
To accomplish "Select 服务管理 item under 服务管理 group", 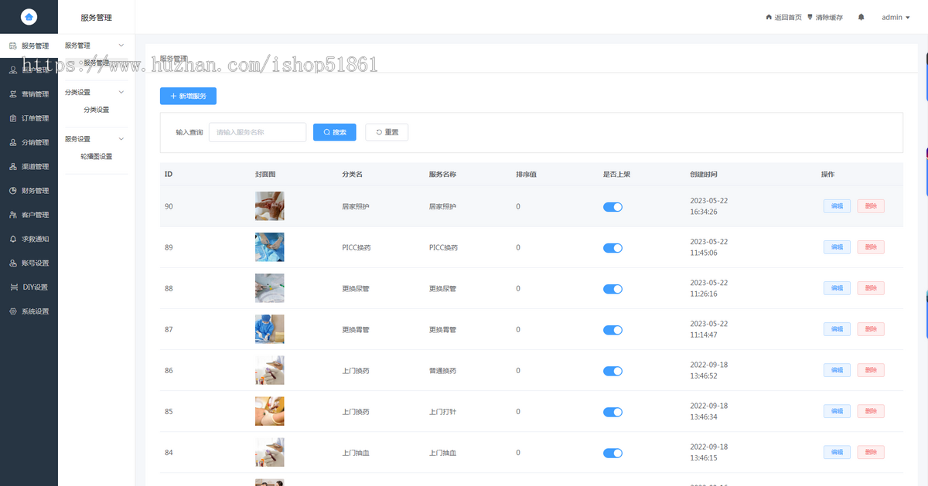I will click(x=97, y=63).
